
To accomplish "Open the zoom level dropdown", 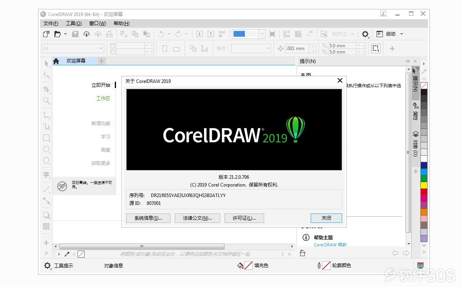I will click(262, 34).
